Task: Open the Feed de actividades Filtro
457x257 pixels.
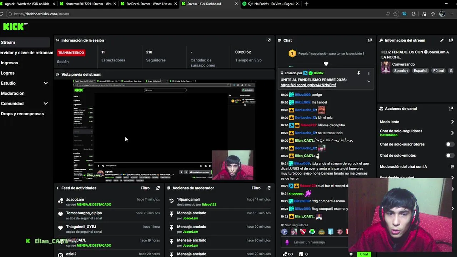Action: (x=145, y=188)
